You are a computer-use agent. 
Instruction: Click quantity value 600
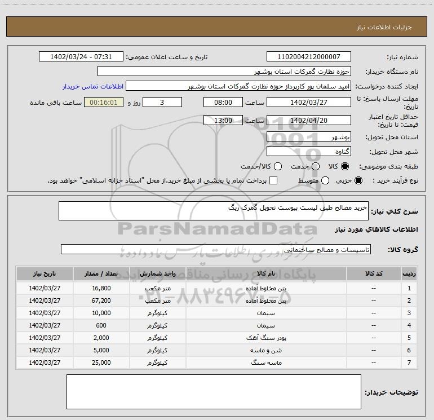(101, 325)
